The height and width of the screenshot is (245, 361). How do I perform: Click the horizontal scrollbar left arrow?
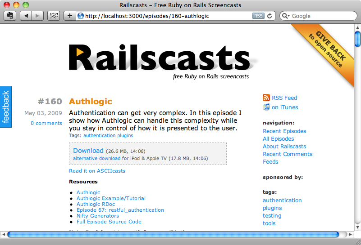pos(3,235)
